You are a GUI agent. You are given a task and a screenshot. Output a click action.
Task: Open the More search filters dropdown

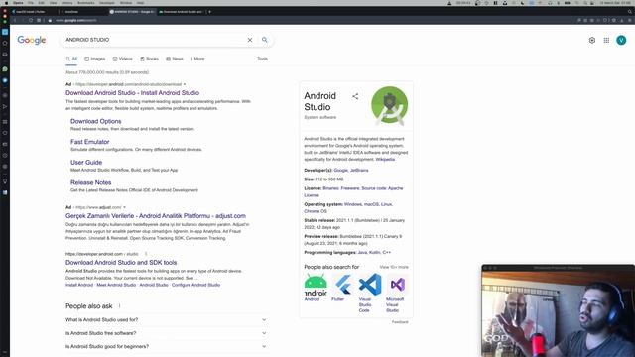[197, 59]
